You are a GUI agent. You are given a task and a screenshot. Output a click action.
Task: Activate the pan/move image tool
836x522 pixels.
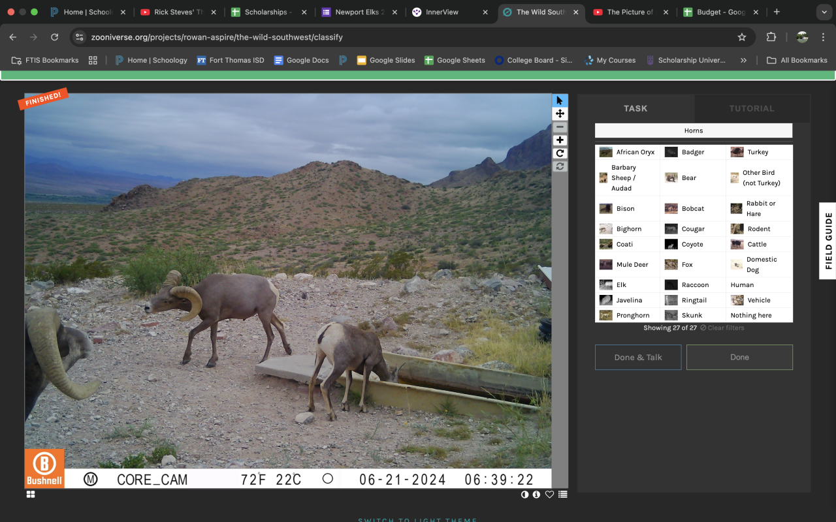point(560,114)
